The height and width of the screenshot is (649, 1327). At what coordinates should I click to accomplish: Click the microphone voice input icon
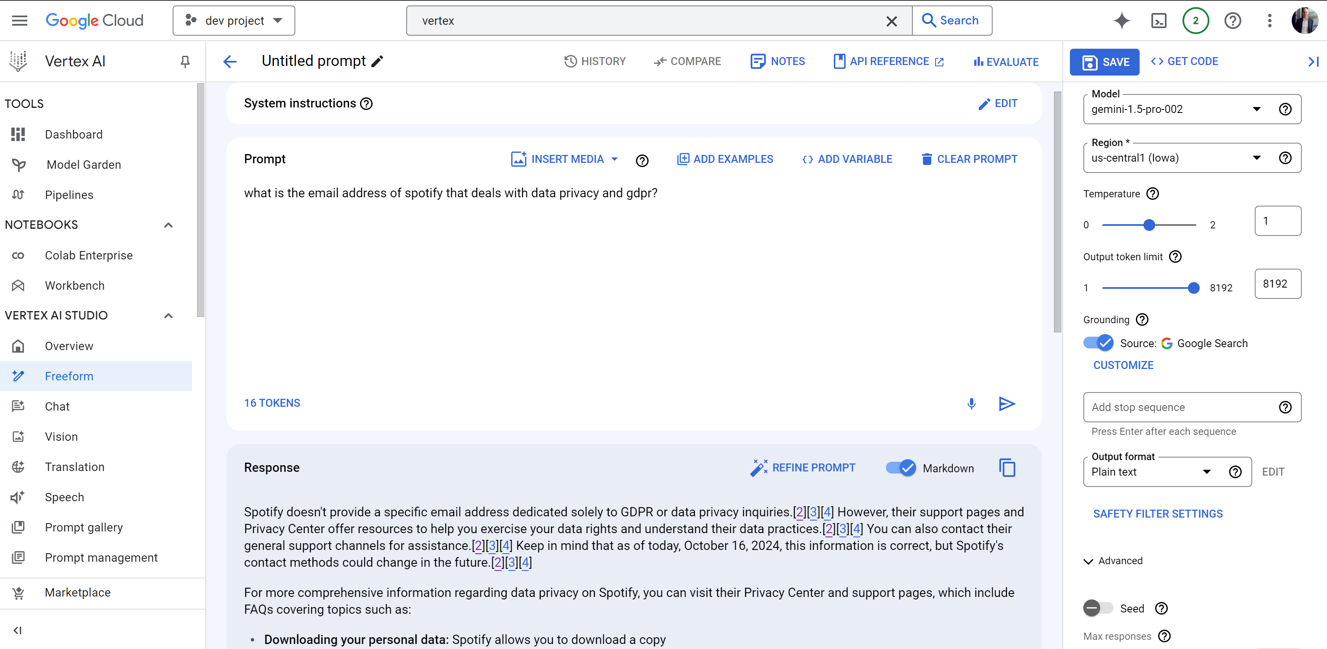coord(971,404)
